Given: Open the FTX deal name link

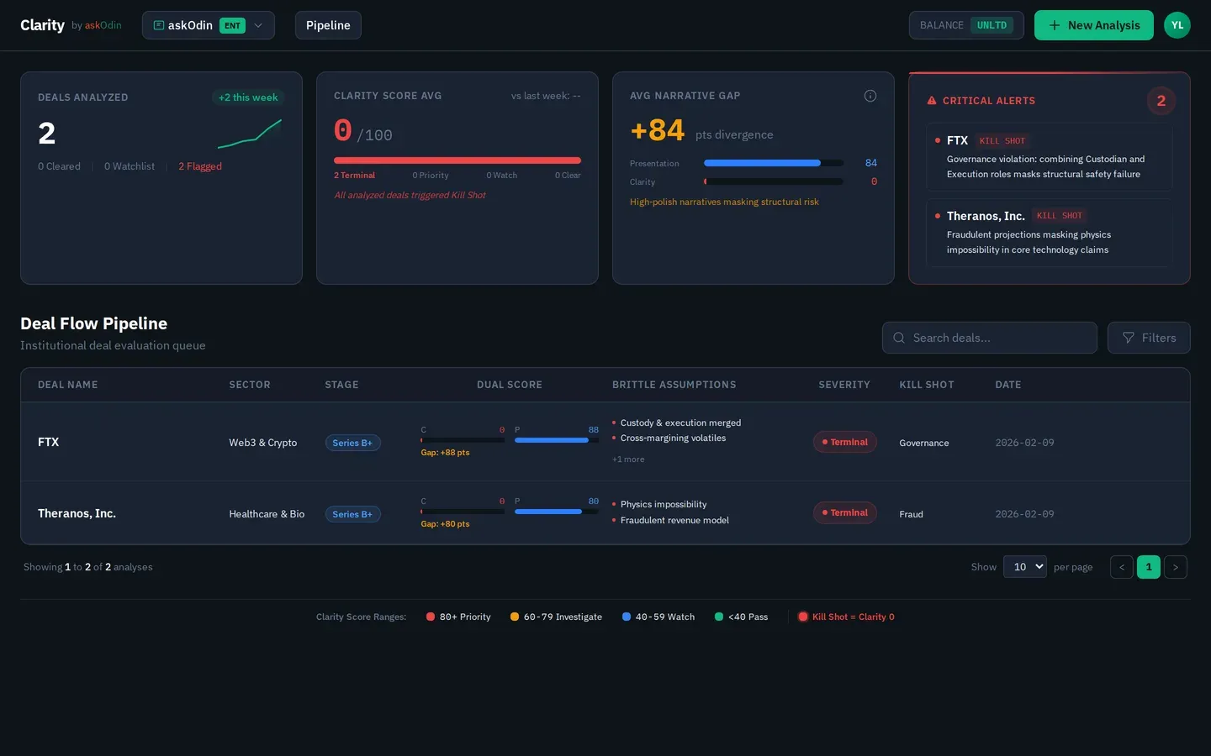Looking at the screenshot, I should [48, 442].
